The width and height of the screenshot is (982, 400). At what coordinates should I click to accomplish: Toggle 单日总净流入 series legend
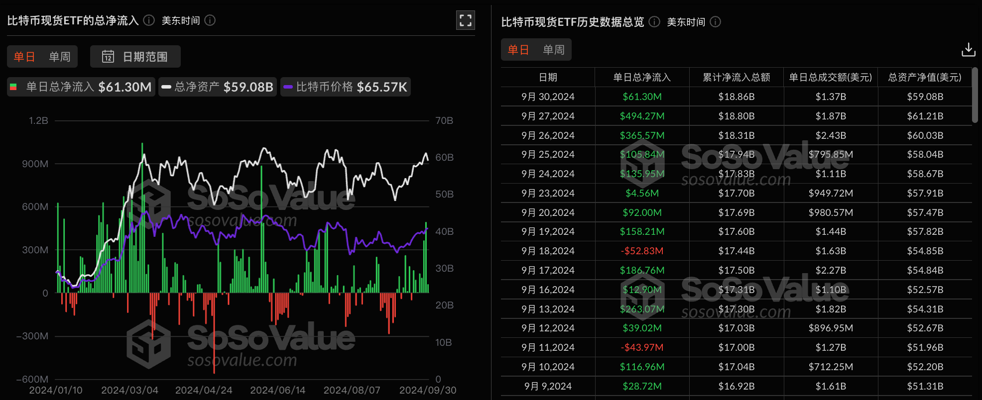coord(81,87)
